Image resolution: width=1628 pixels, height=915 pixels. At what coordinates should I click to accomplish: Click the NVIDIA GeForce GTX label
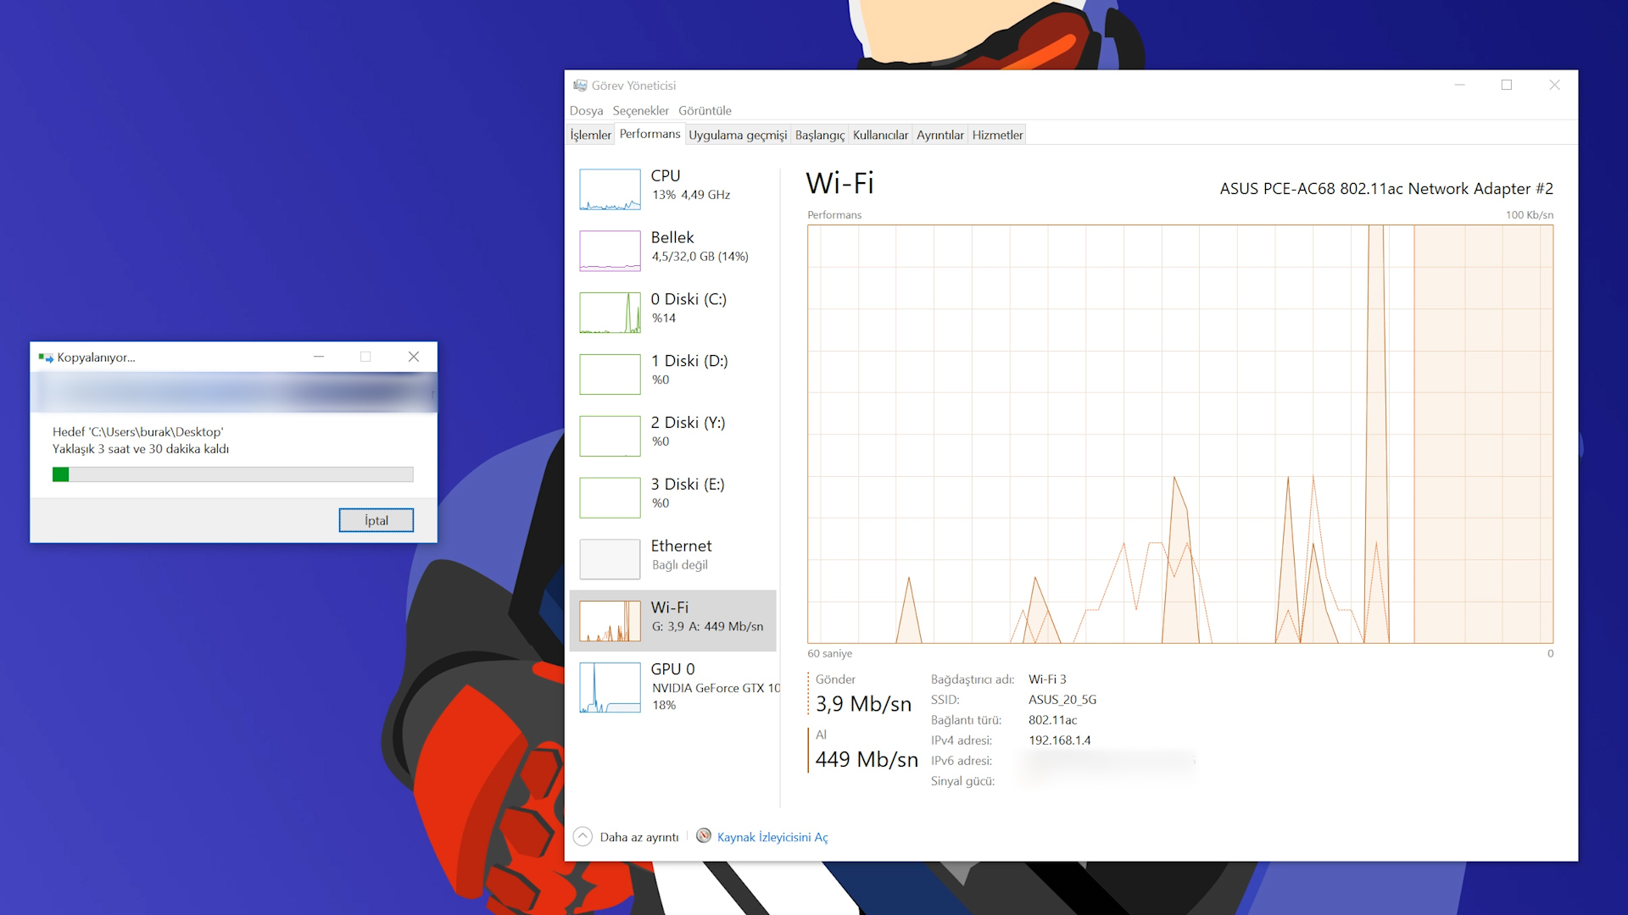(x=716, y=688)
